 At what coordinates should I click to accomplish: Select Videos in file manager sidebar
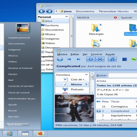[x=50, y=43]
